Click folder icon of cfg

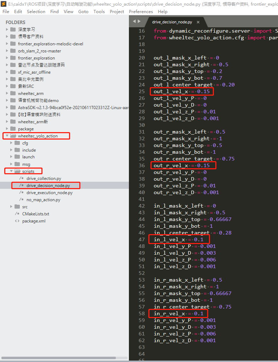[x=17, y=143]
